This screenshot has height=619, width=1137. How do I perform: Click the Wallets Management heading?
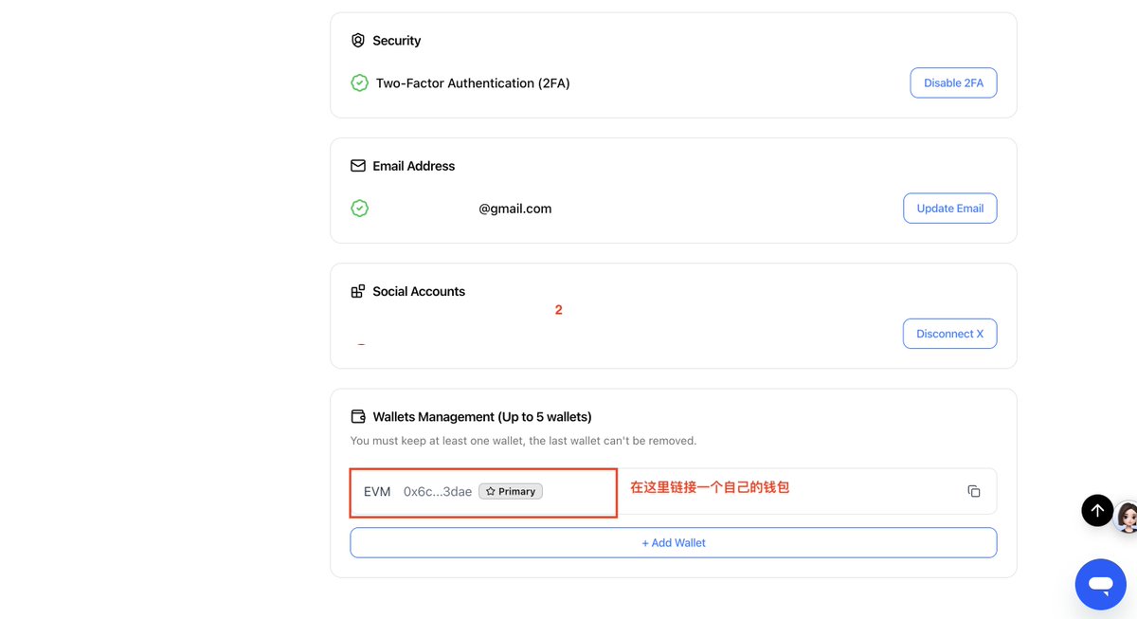[x=482, y=417]
